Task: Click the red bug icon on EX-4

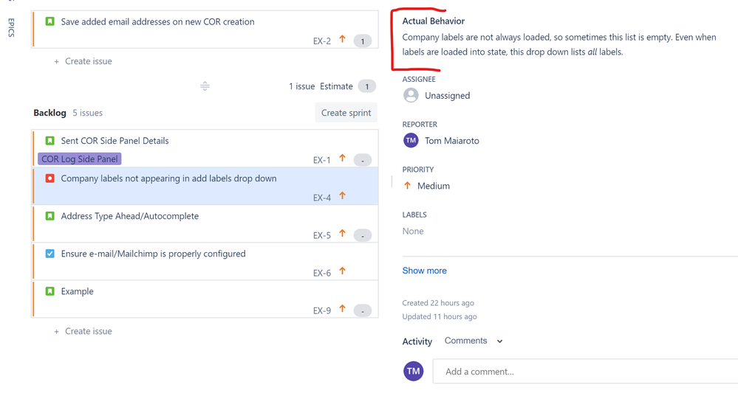Action: click(x=50, y=178)
